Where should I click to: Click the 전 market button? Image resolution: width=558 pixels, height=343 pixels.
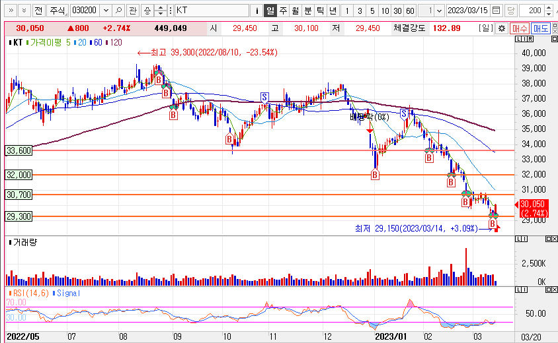(x=38, y=11)
